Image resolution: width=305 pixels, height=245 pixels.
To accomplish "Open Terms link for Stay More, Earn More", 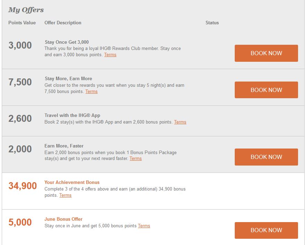I will coord(91,91).
